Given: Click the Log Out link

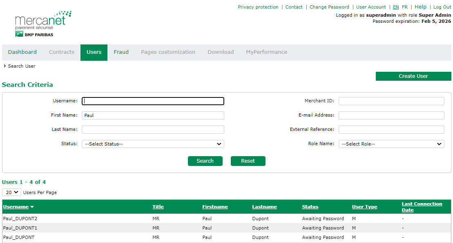Looking at the screenshot, I should click(442, 7).
